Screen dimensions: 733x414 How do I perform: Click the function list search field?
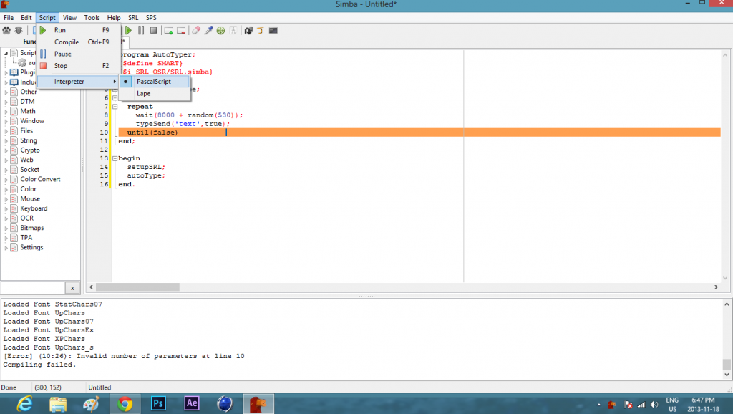32,288
